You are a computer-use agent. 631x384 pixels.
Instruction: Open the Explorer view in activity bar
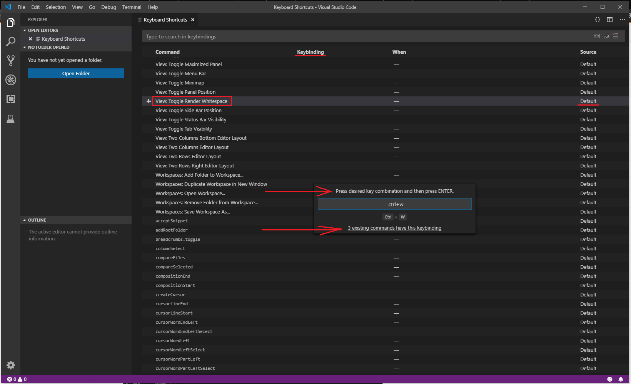coord(11,23)
